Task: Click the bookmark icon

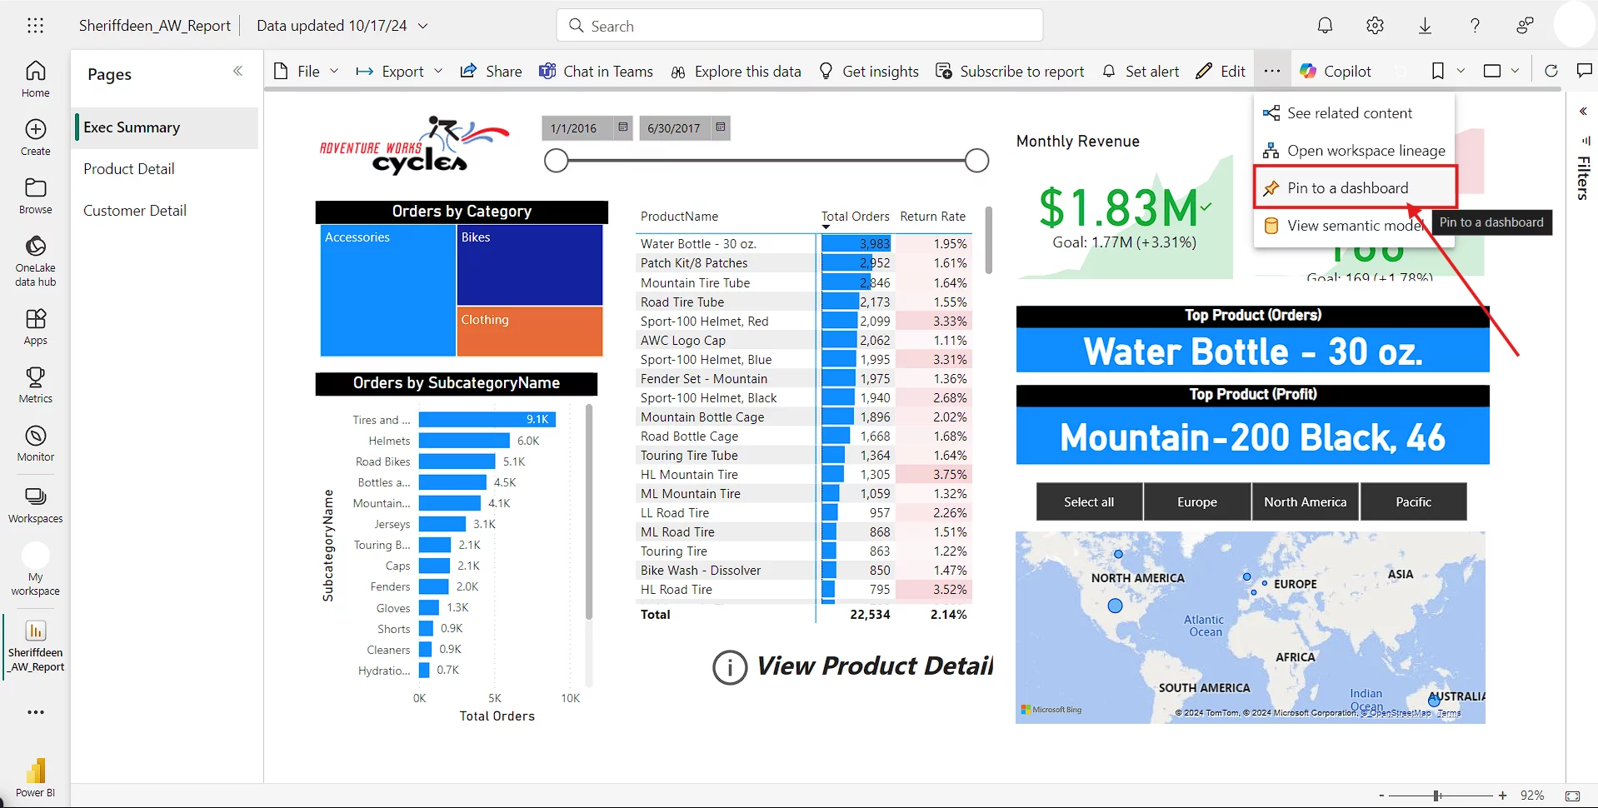Action: (1438, 71)
